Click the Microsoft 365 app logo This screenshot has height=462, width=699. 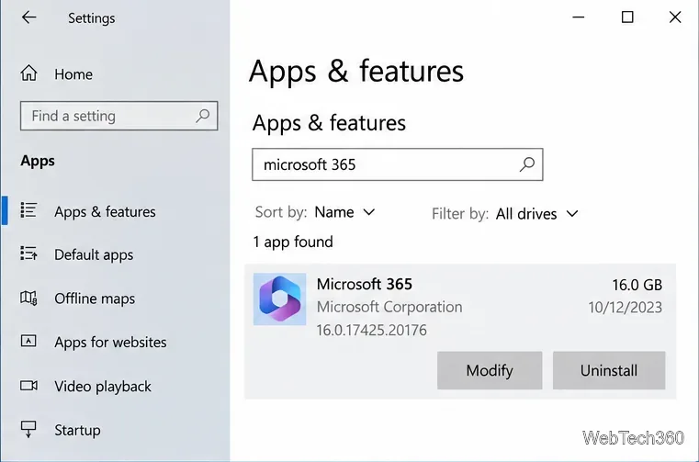pos(279,299)
